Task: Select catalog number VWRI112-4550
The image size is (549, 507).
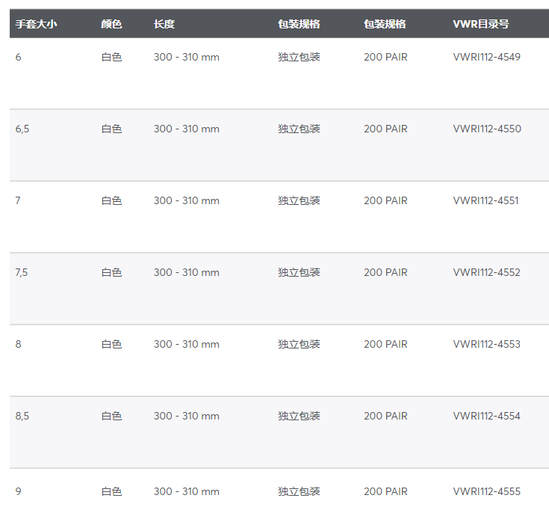Action: (x=487, y=129)
